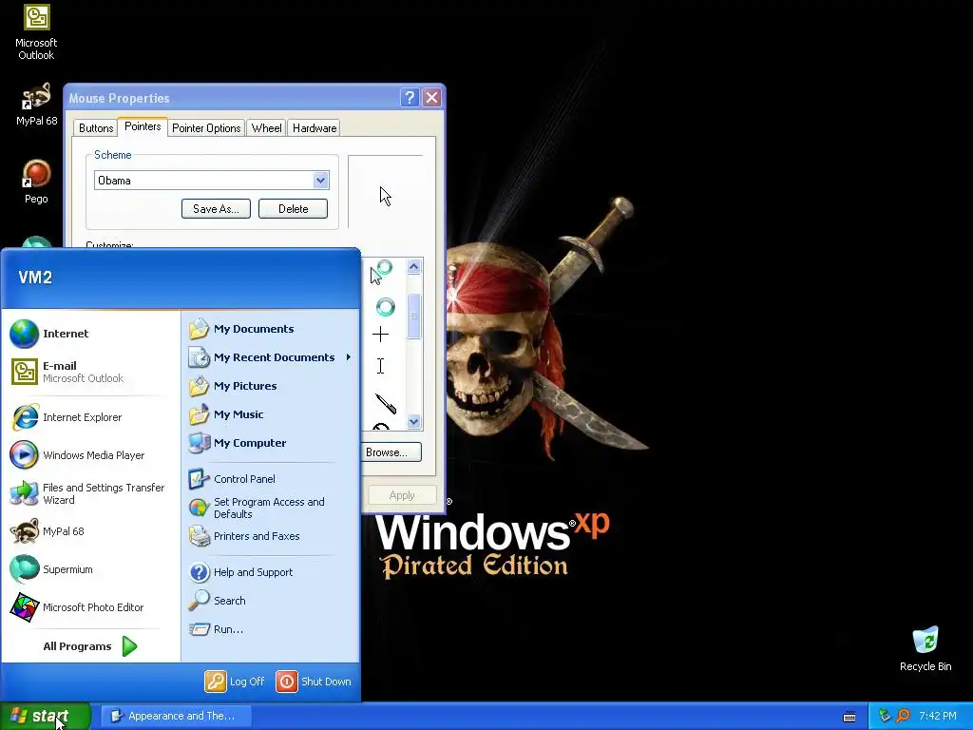Click the orange search tray icon
Viewport: 973px width, 730px height.
pyautogui.click(x=903, y=716)
